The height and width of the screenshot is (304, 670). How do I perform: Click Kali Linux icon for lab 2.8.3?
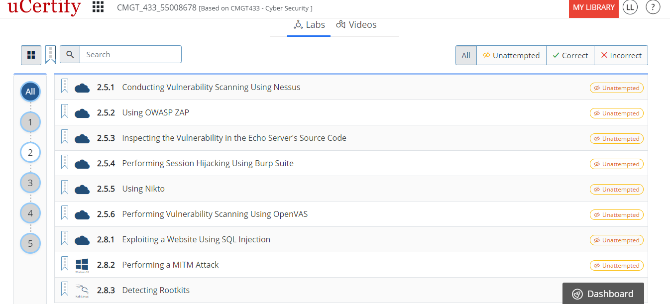click(82, 291)
